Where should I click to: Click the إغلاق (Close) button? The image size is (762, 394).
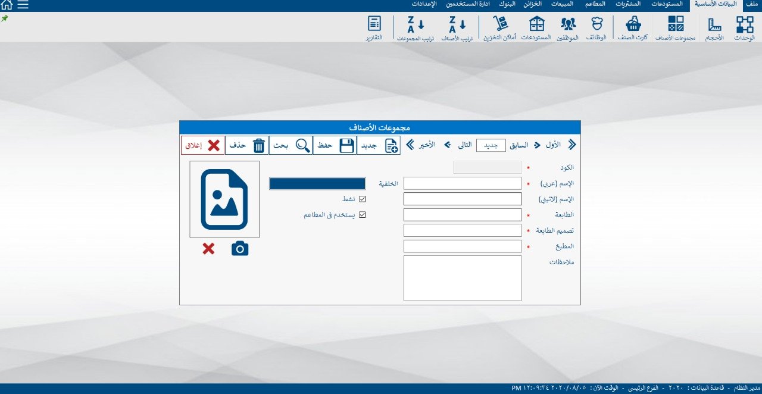[202, 145]
